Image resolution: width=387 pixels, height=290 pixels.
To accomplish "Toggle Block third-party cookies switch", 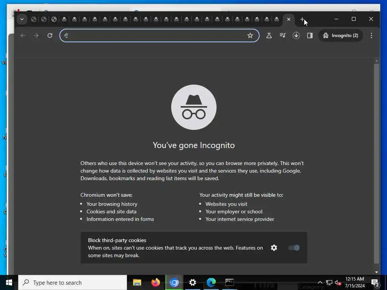I will click(x=294, y=248).
